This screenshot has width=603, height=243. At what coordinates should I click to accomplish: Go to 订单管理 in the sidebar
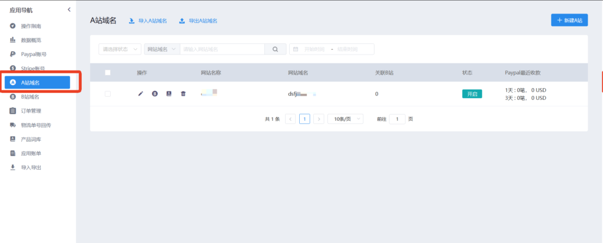click(x=30, y=110)
